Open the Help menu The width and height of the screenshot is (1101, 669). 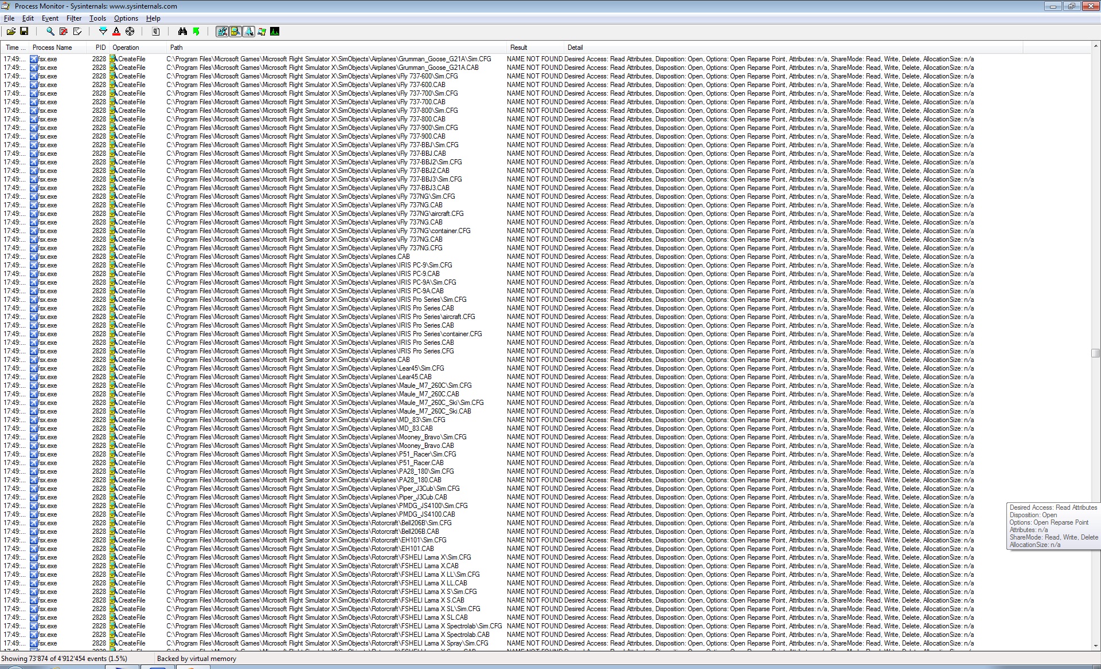[x=153, y=18]
